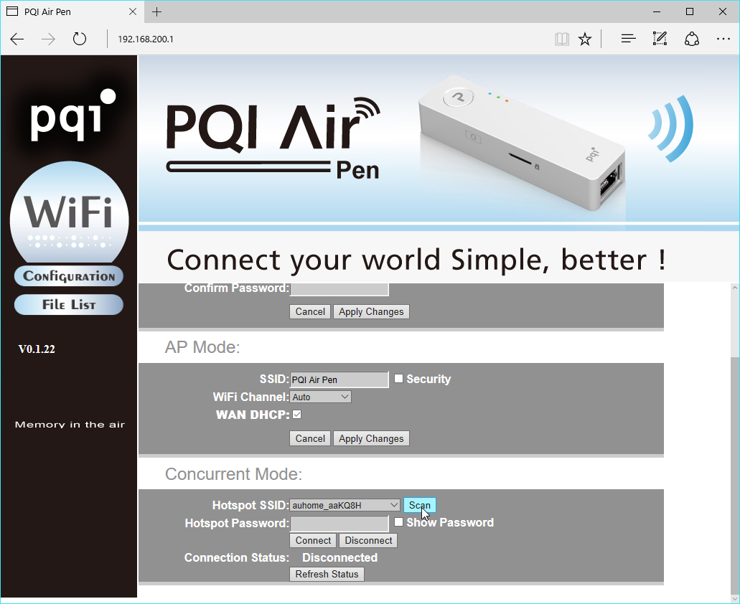The image size is (740, 604).
Task: Connect to the selected hotspot
Action: (x=313, y=540)
